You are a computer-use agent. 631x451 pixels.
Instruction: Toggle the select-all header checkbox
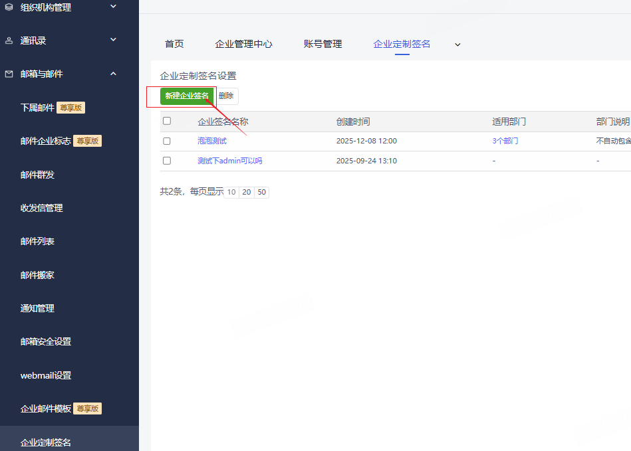167,121
